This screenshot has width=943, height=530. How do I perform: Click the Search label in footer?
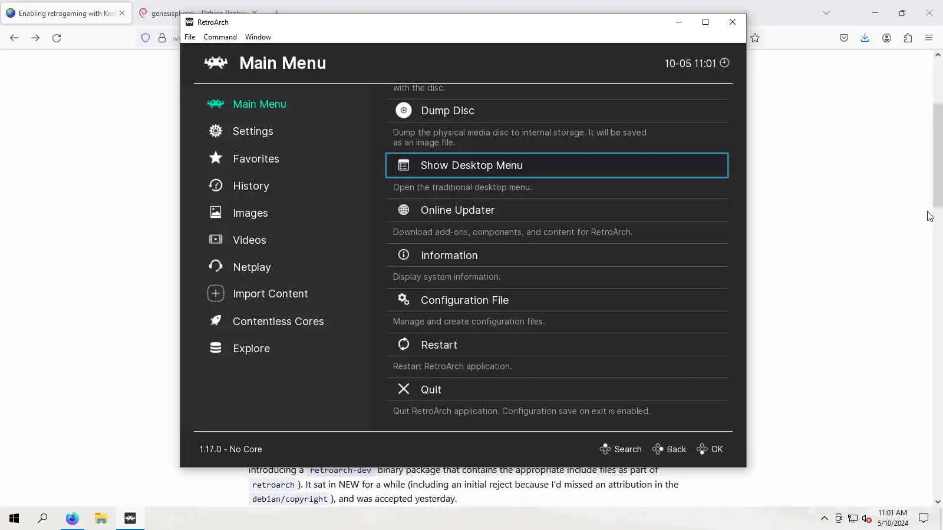coord(628,449)
